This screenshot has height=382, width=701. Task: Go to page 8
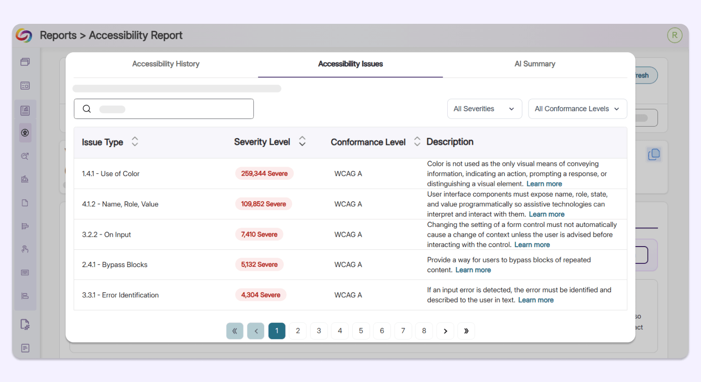point(424,331)
